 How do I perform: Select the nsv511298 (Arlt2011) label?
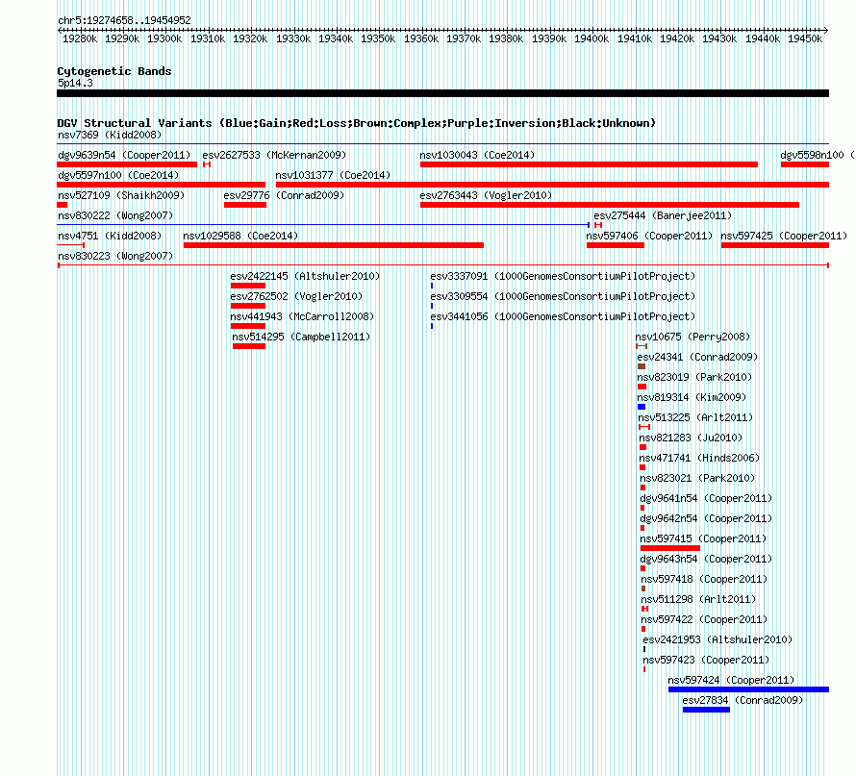pyautogui.click(x=698, y=599)
